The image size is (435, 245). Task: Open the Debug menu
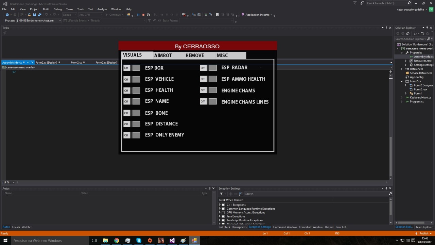coord(57,9)
